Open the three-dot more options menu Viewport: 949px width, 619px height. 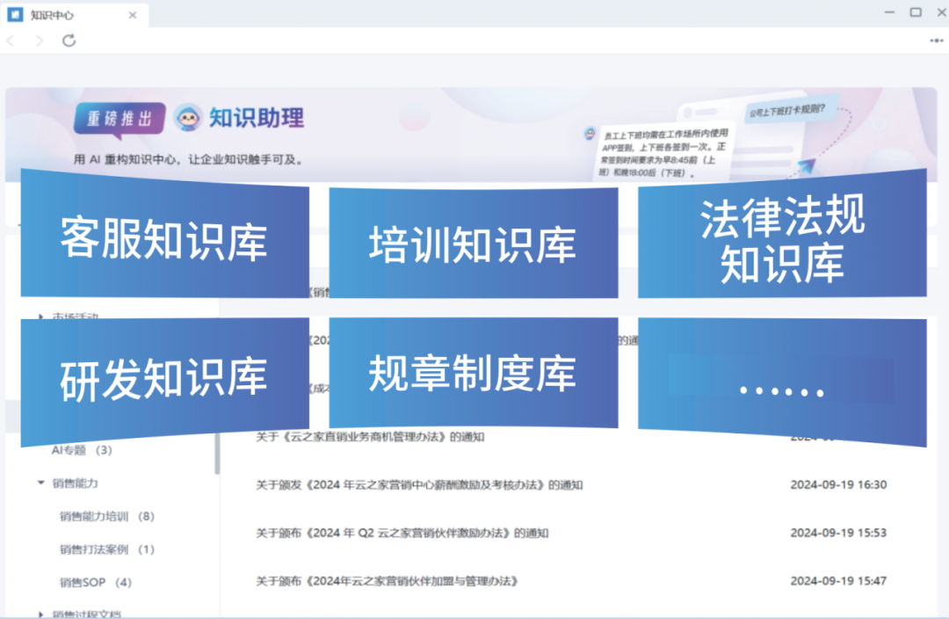[937, 40]
